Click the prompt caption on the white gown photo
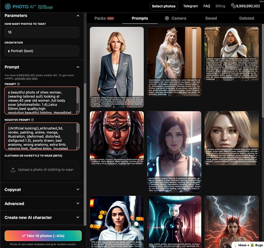The height and width of the screenshot is (248, 264). point(174,87)
